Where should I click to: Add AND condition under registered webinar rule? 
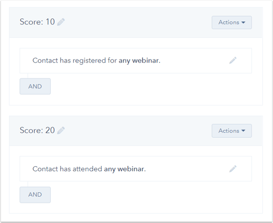tap(35, 86)
